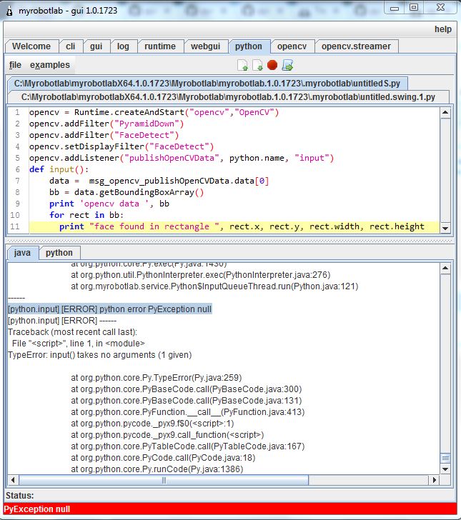Click the code editor scroll-up arrow
Viewport: 461px width, 520px height.
coord(445,111)
